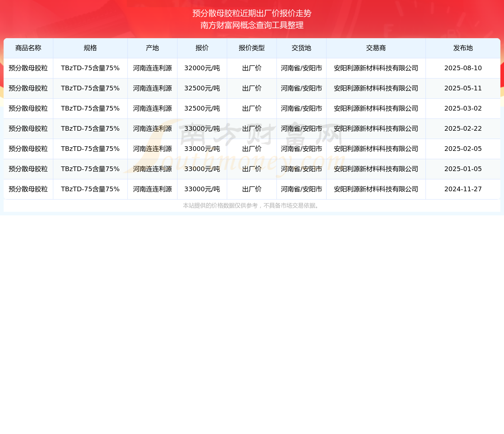Image resolution: width=504 pixels, height=434 pixels.
Task: Click 32500元/吨 in the 2025-05-11 row
Action: click(x=202, y=88)
